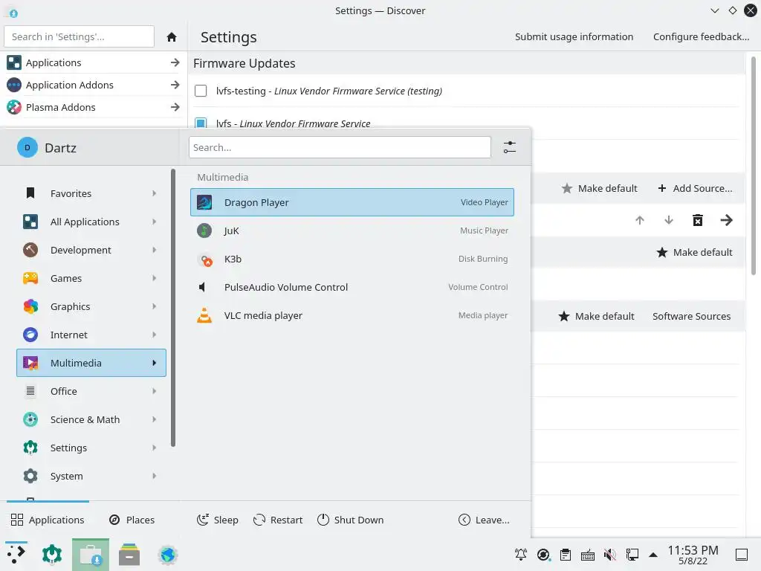
Task: Open notifications bell tray icon
Action: click(x=521, y=555)
